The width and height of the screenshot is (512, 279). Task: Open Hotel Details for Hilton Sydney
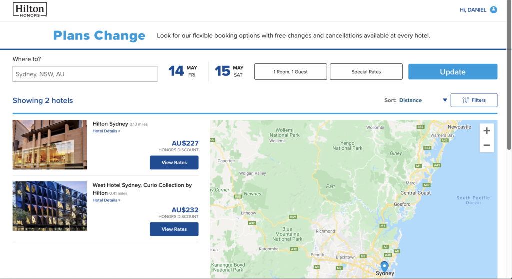[106, 131]
